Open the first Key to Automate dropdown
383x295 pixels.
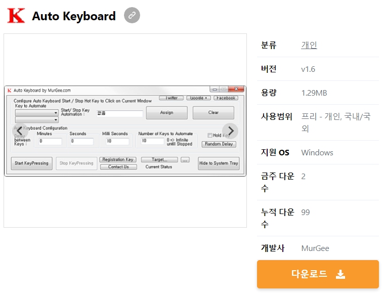point(36,112)
